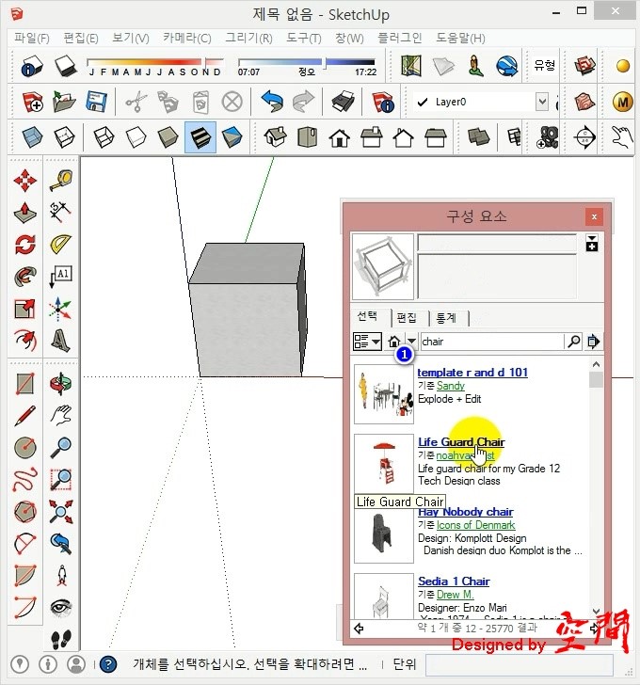
Task: Select the Polygon tool
Action: (24, 512)
